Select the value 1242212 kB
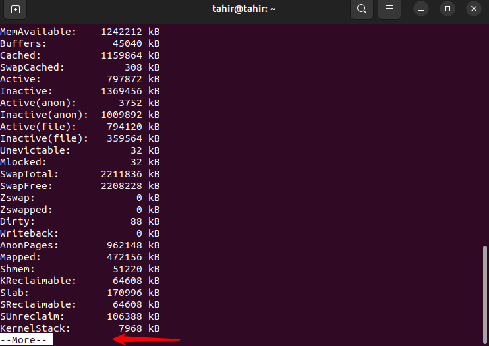The image size is (489, 346). [130, 32]
